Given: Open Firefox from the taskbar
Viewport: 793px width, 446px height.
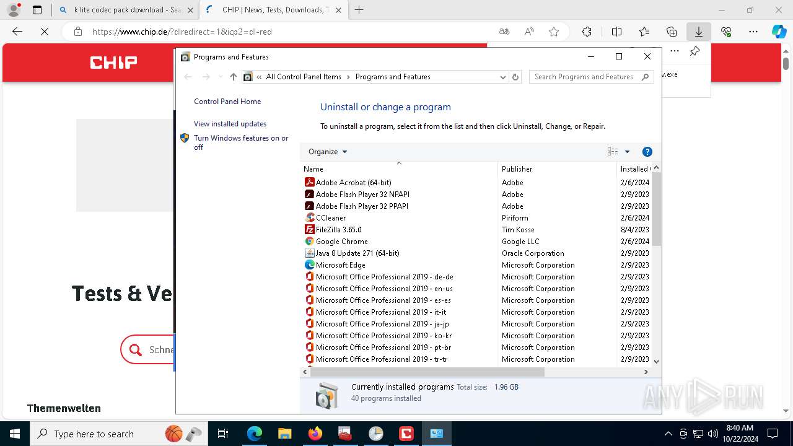Looking at the screenshot, I should click(315, 434).
